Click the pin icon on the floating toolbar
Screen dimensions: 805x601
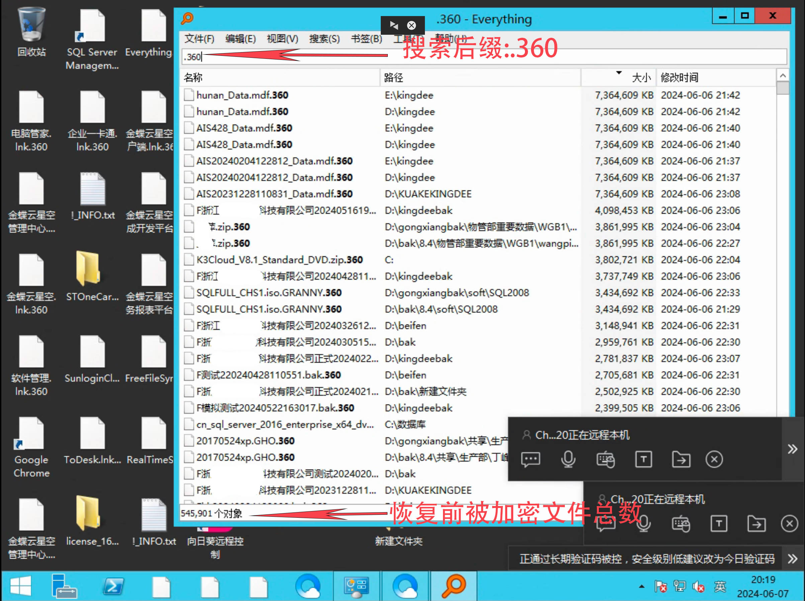click(x=393, y=25)
